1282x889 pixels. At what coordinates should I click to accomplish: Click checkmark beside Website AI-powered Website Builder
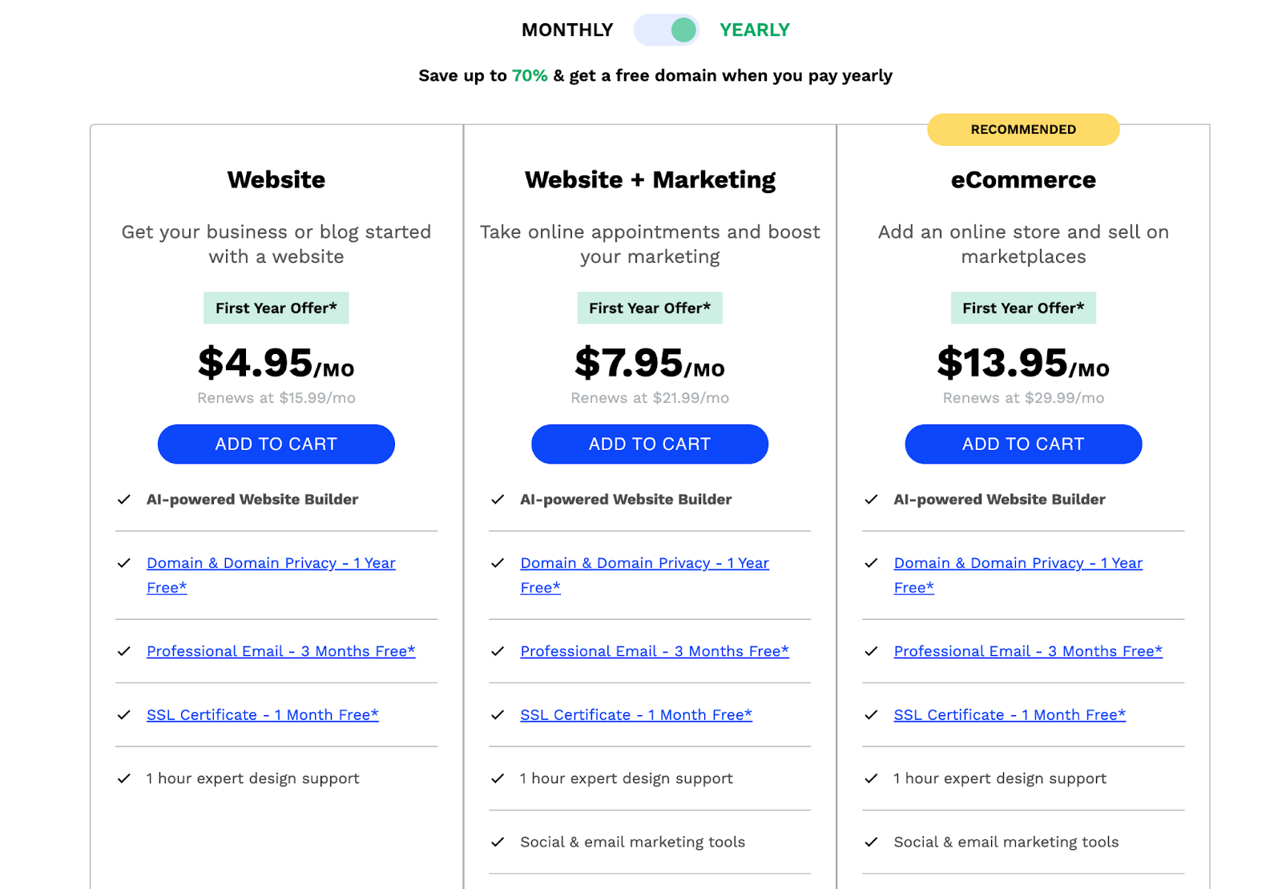pyautogui.click(x=124, y=500)
